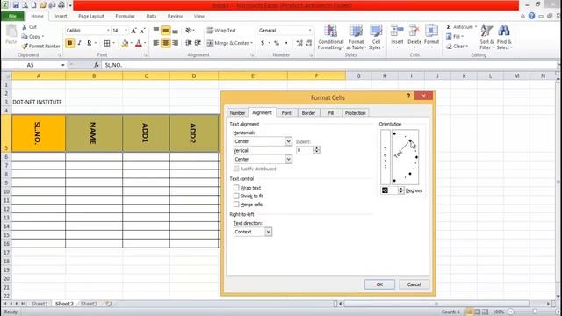Increase font size with Grow Font icon
This screenshot has height=316, width=562.
coord(133,31)
